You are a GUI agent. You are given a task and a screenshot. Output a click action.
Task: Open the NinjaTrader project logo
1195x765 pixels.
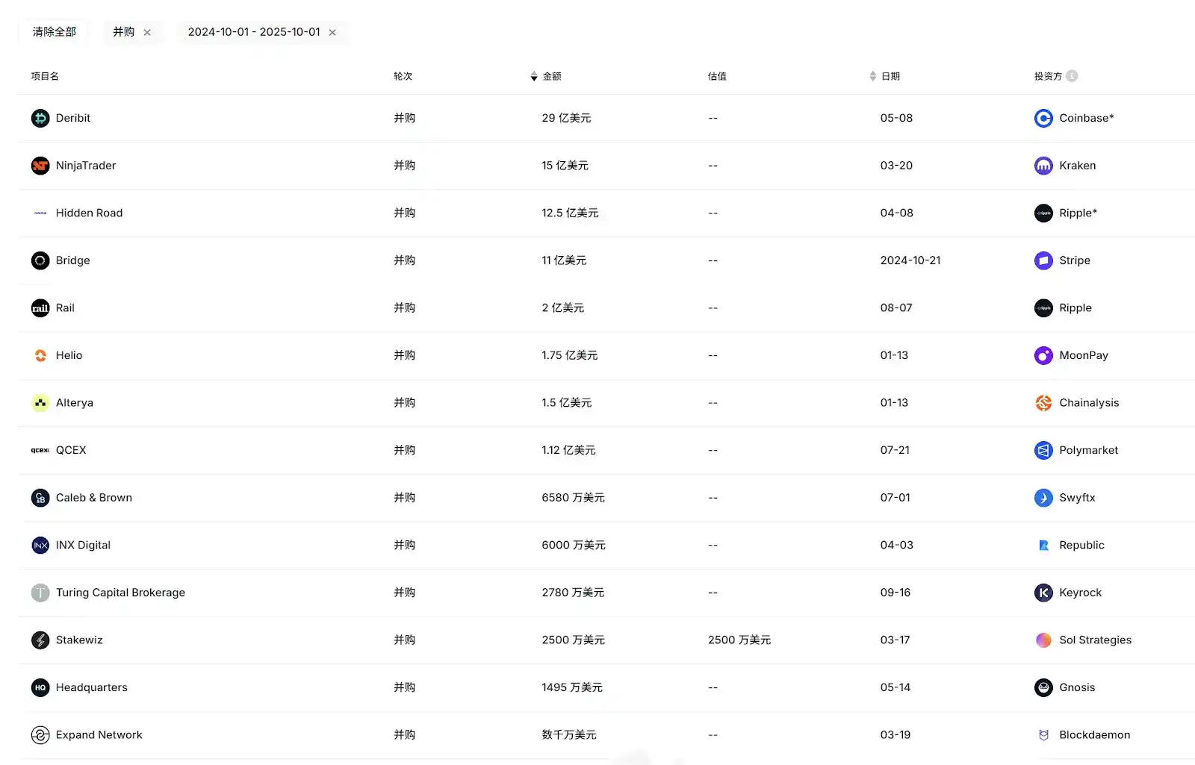pos(40,165)
